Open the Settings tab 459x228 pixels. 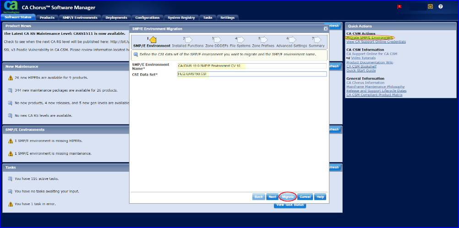228,17
